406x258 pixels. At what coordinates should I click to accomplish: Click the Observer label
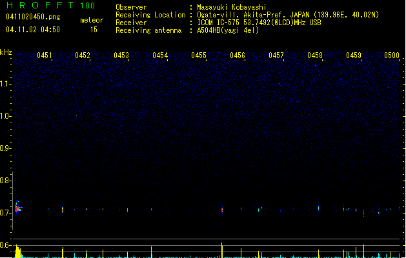pos(131,7)
